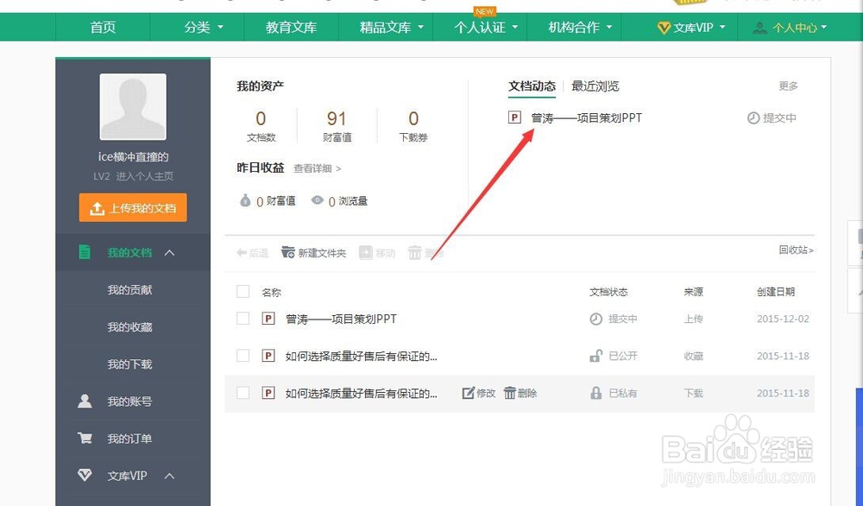Click the 文库VIP diamond icon in sidebar

[84, 476]
